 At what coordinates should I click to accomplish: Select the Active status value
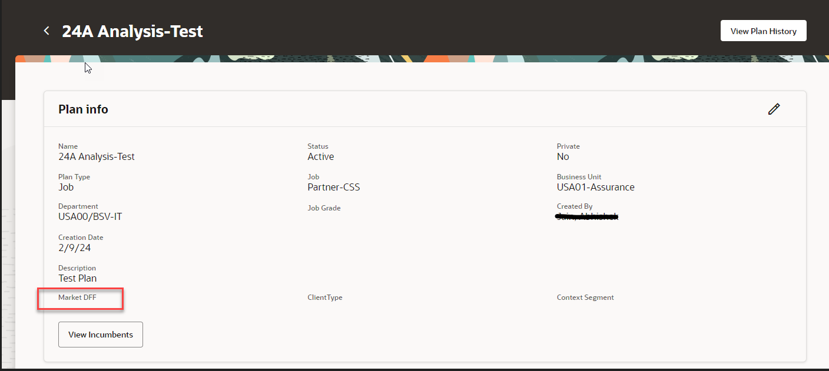tap(320, 156)
